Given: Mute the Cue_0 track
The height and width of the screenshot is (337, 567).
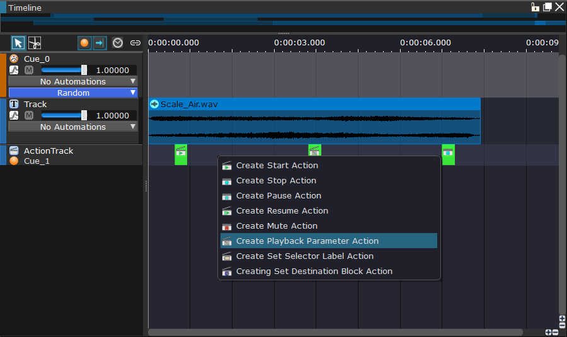Looking at the screenshot, I should 28,70.
